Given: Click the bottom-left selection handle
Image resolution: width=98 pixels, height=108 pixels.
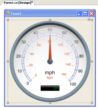Looking at the screenshot, I should [8, 103].
